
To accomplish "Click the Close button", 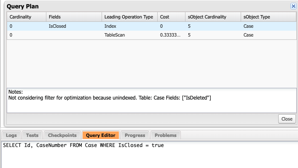I will 287,119.
